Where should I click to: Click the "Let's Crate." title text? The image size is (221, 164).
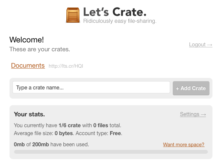[114, 12]
